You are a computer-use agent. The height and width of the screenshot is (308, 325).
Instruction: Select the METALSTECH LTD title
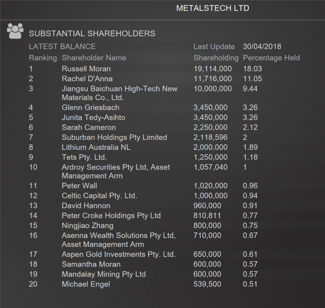213,8
